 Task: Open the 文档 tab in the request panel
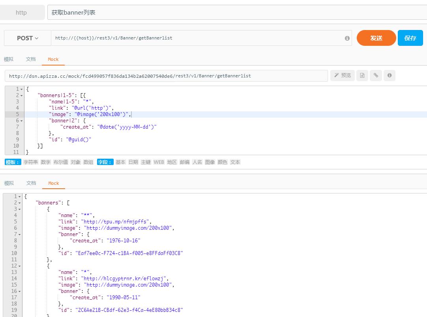pos(31,59)
